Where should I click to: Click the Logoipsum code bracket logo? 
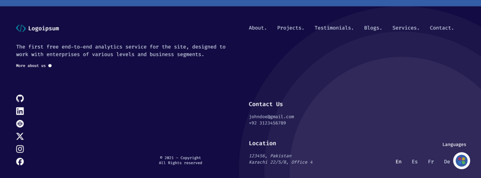coord(21,29)
